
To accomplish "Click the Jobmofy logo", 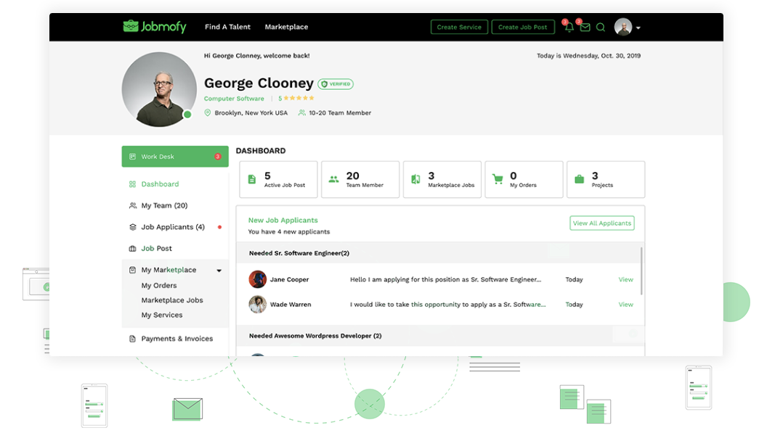I will tap(155, 27).
